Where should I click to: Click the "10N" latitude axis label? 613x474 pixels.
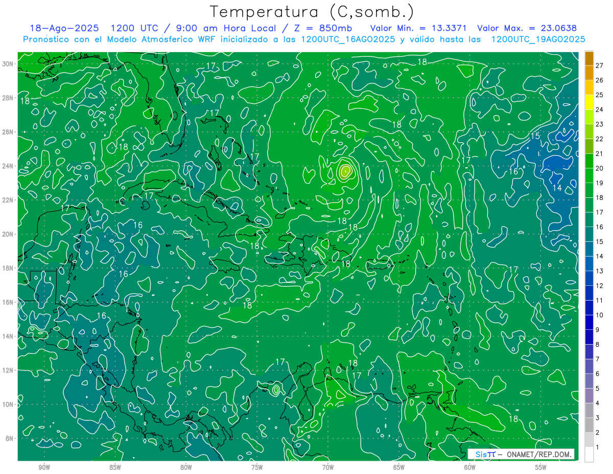pyautogui.click(x=8, y=404)
